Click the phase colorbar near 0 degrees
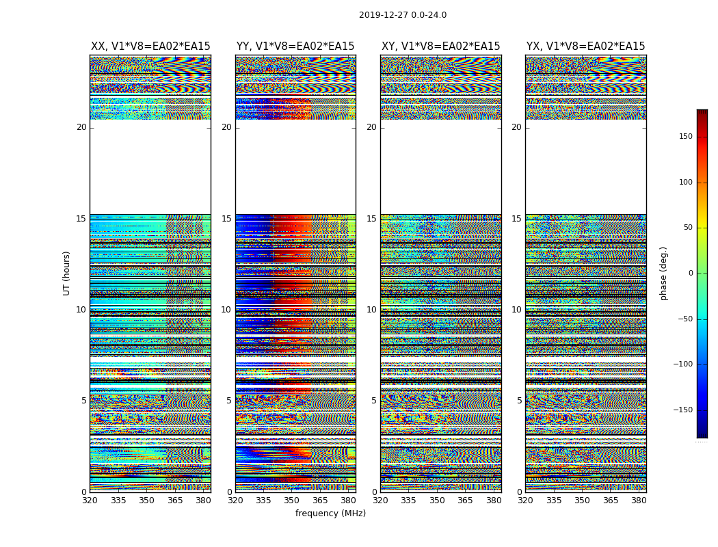 pyautogui.click(x=702, y=273)
